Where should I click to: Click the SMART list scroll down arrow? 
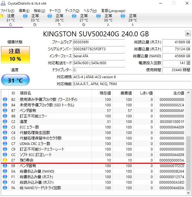188,193
